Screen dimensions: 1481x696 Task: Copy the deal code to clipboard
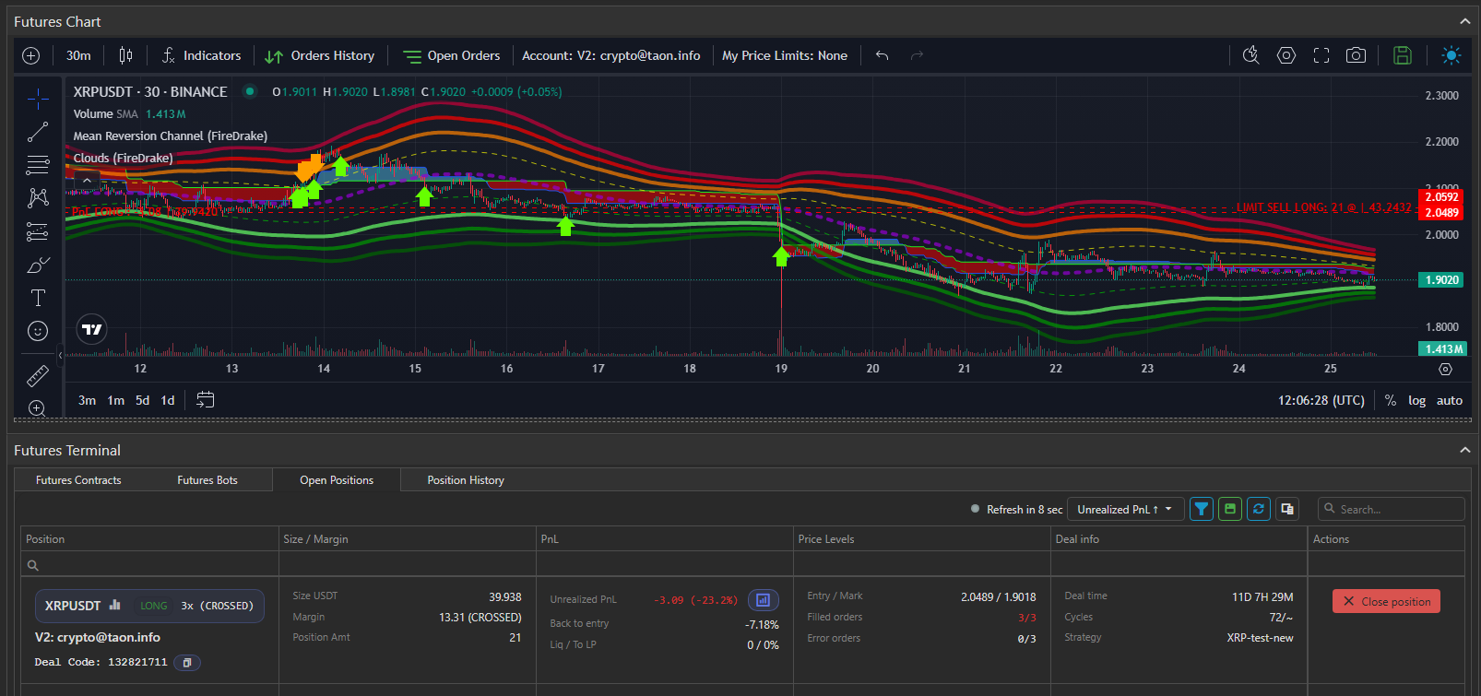tap(187, 662)
